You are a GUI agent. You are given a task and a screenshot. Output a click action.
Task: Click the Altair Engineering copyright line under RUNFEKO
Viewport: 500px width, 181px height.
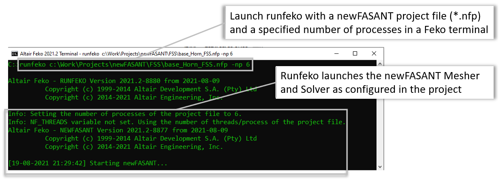[134, 97]
